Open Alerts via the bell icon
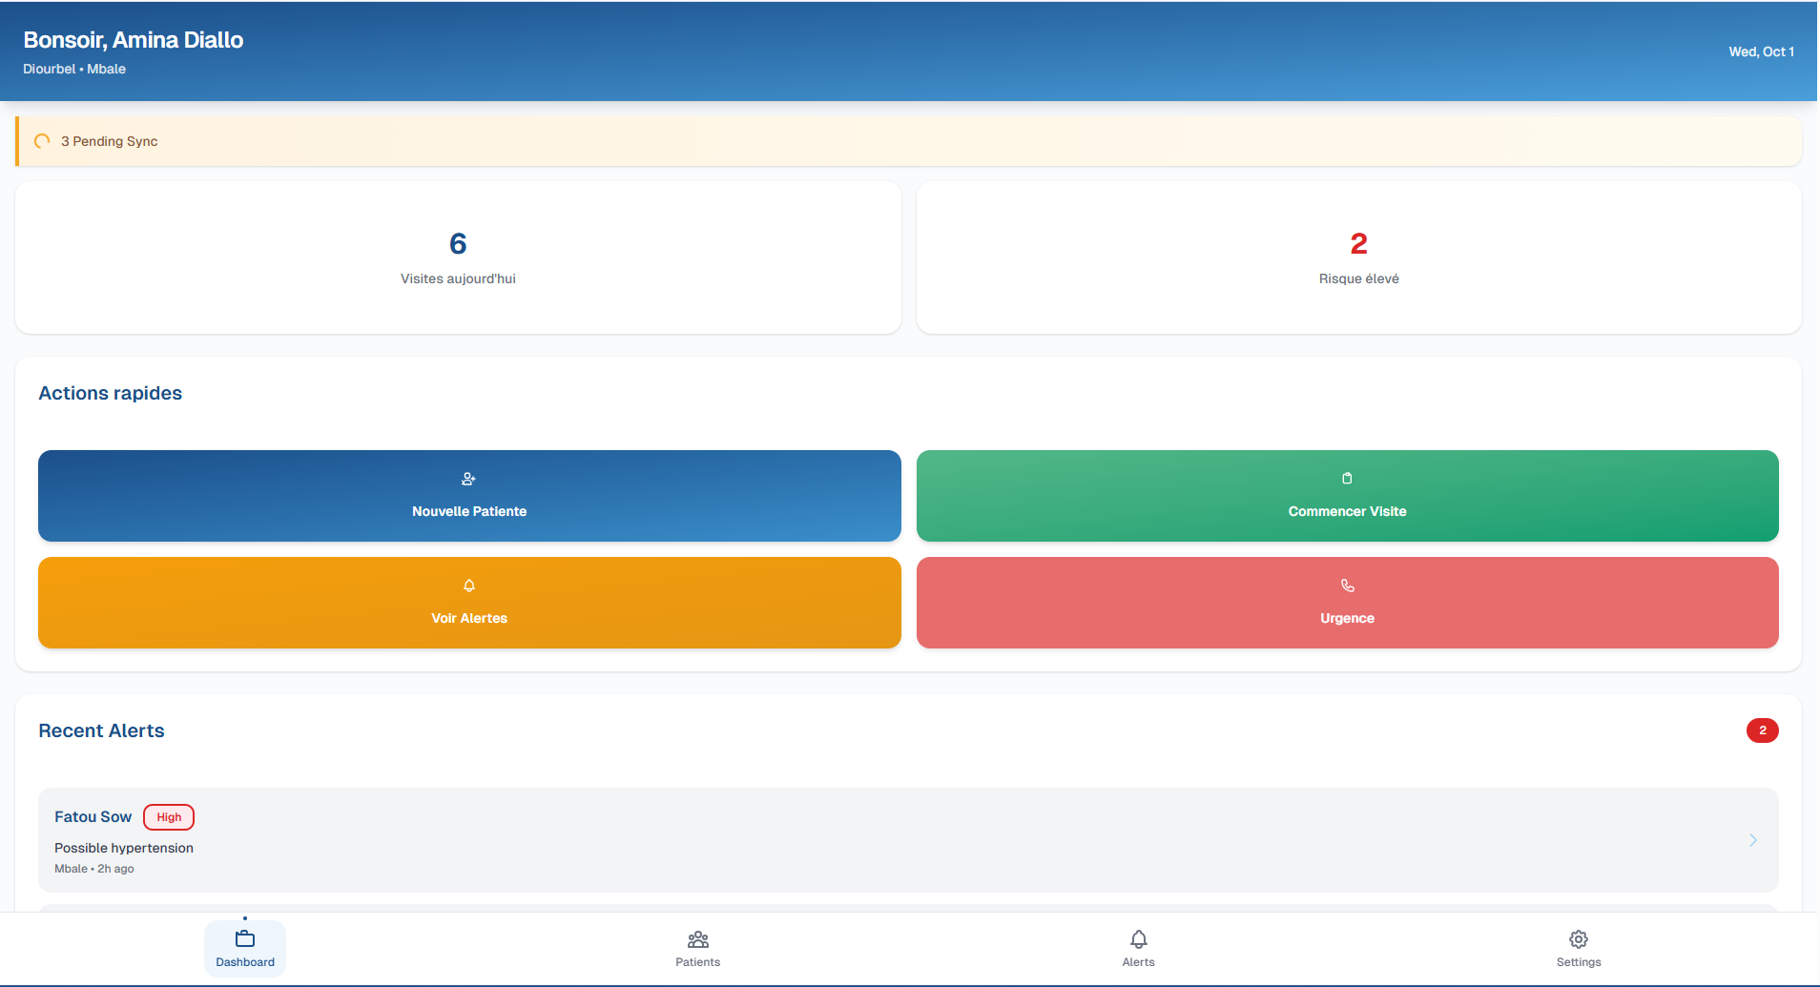The height and width of the screenshot is (987, 1820). tap(1137, 939)
